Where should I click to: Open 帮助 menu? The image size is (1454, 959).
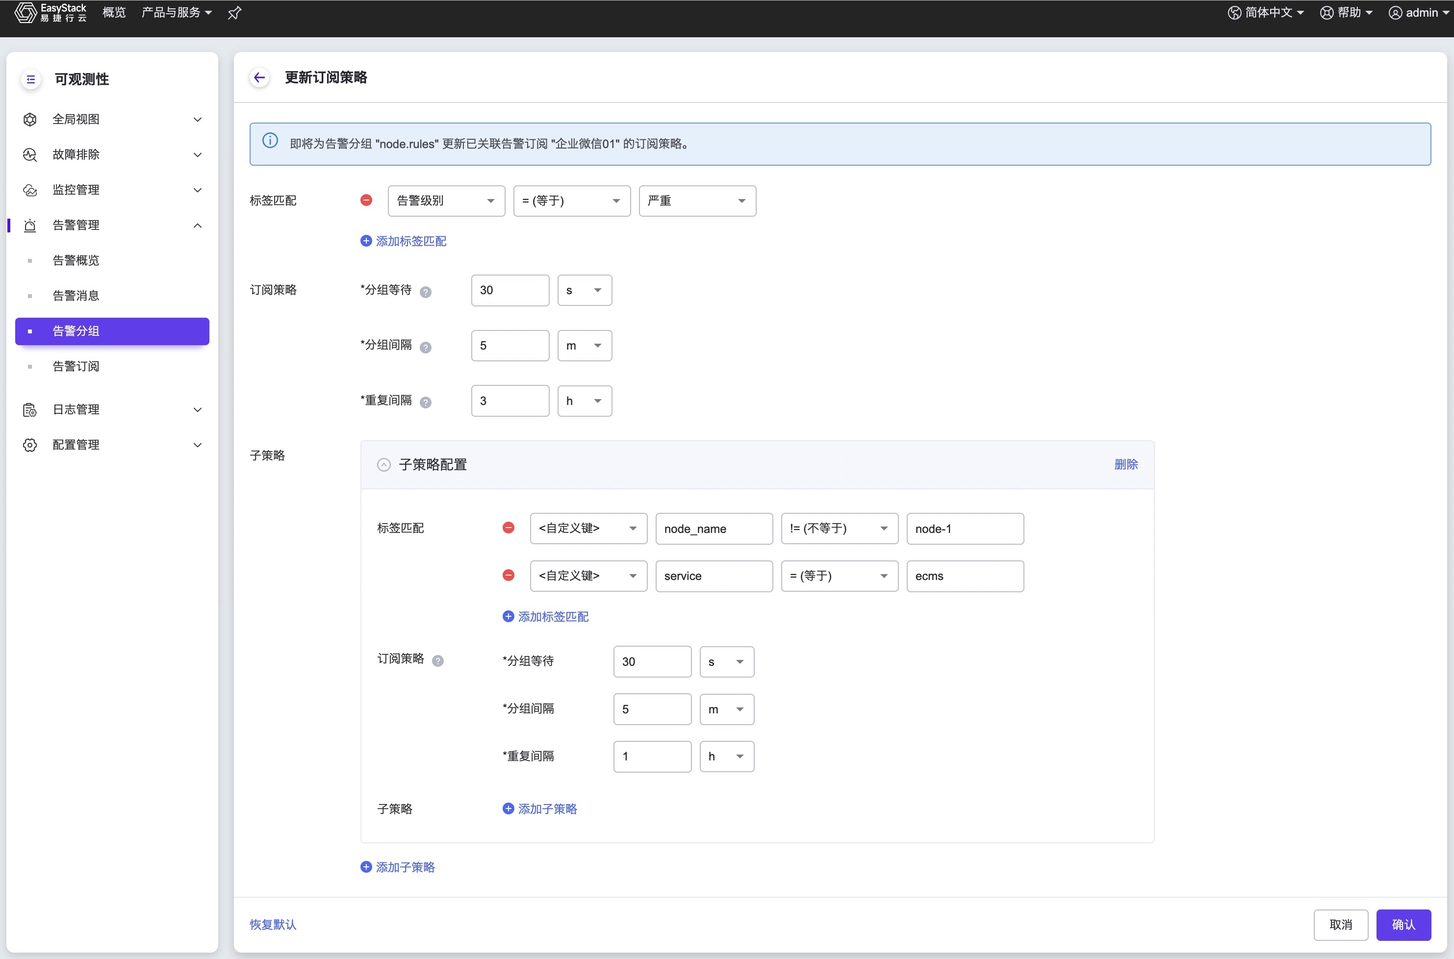(1346, 12)
